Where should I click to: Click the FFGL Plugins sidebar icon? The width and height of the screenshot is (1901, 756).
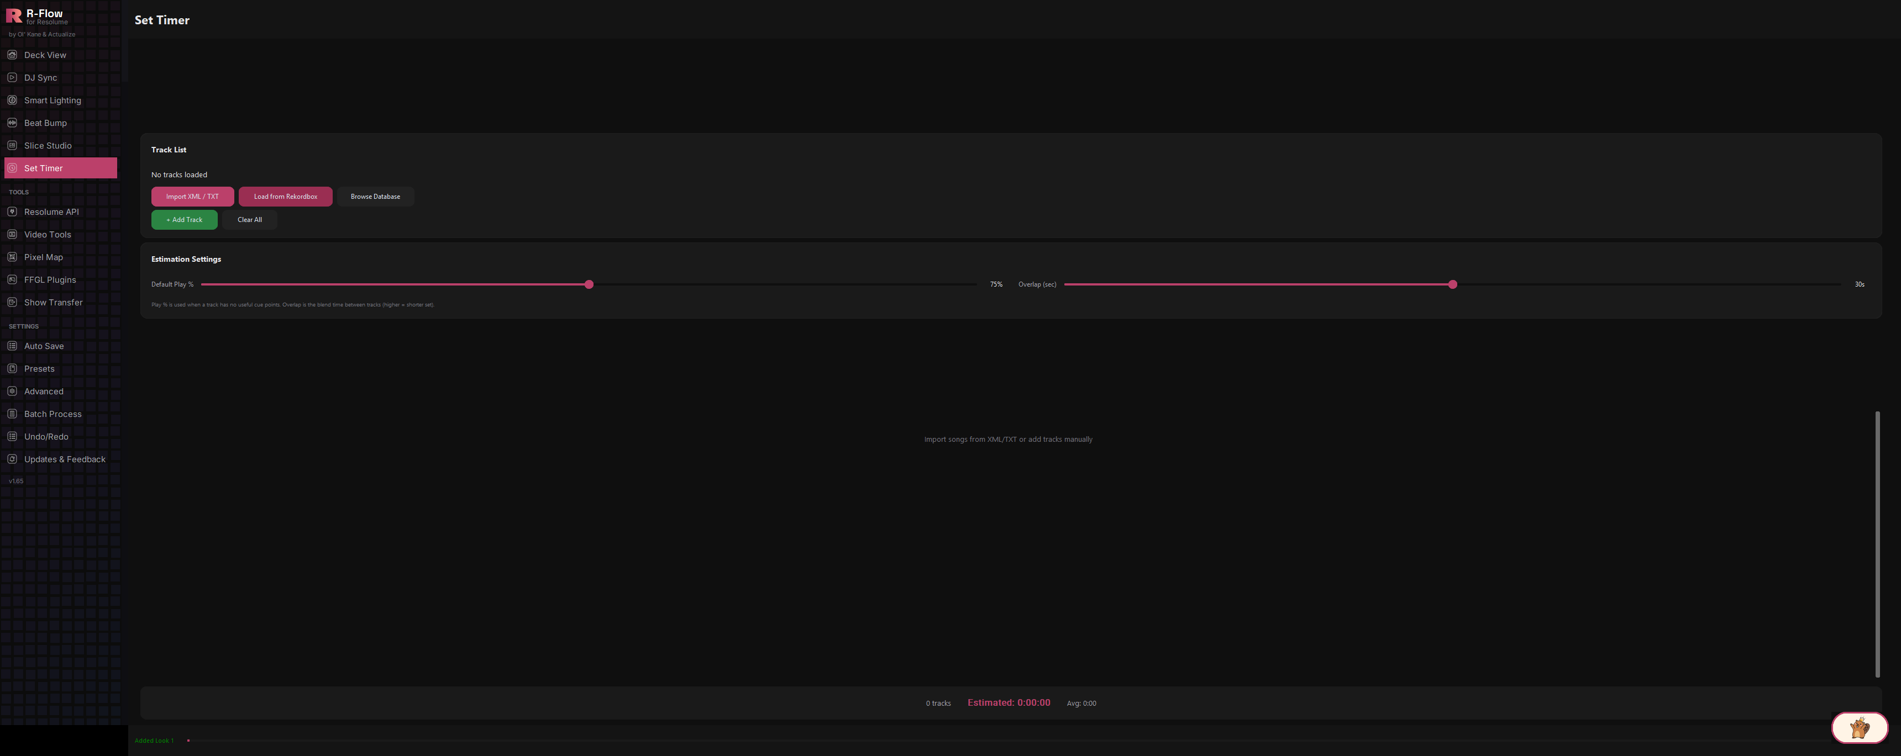[x=12, y=279]
